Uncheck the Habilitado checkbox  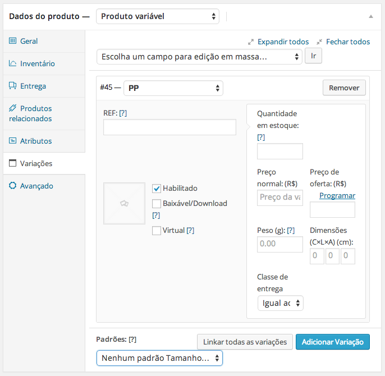pos(157,189)
